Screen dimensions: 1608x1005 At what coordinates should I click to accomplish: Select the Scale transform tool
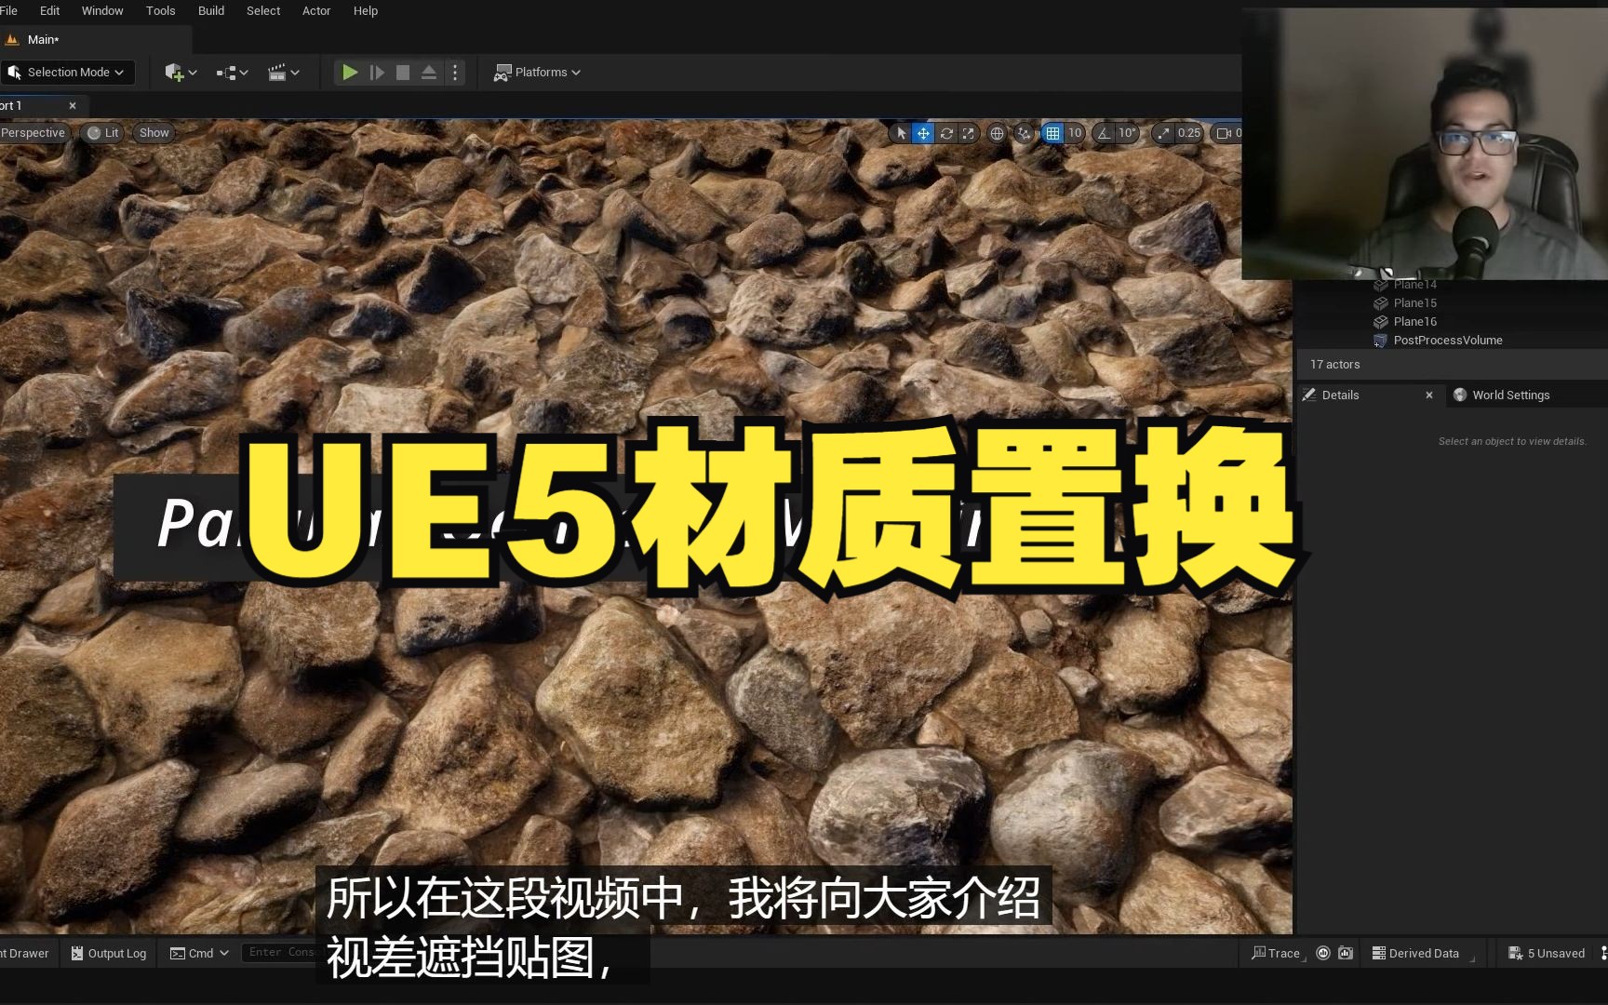click(968, 133)
